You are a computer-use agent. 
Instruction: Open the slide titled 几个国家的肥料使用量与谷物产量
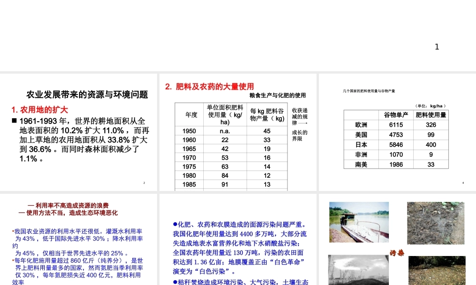pyautogui.click(x=397, y=133)
